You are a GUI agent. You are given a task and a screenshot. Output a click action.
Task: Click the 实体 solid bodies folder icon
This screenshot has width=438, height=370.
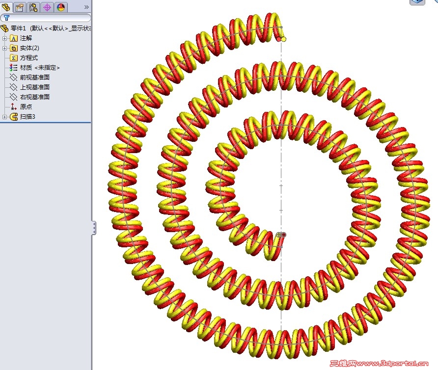pyautogui.click(x=13, y=48)
